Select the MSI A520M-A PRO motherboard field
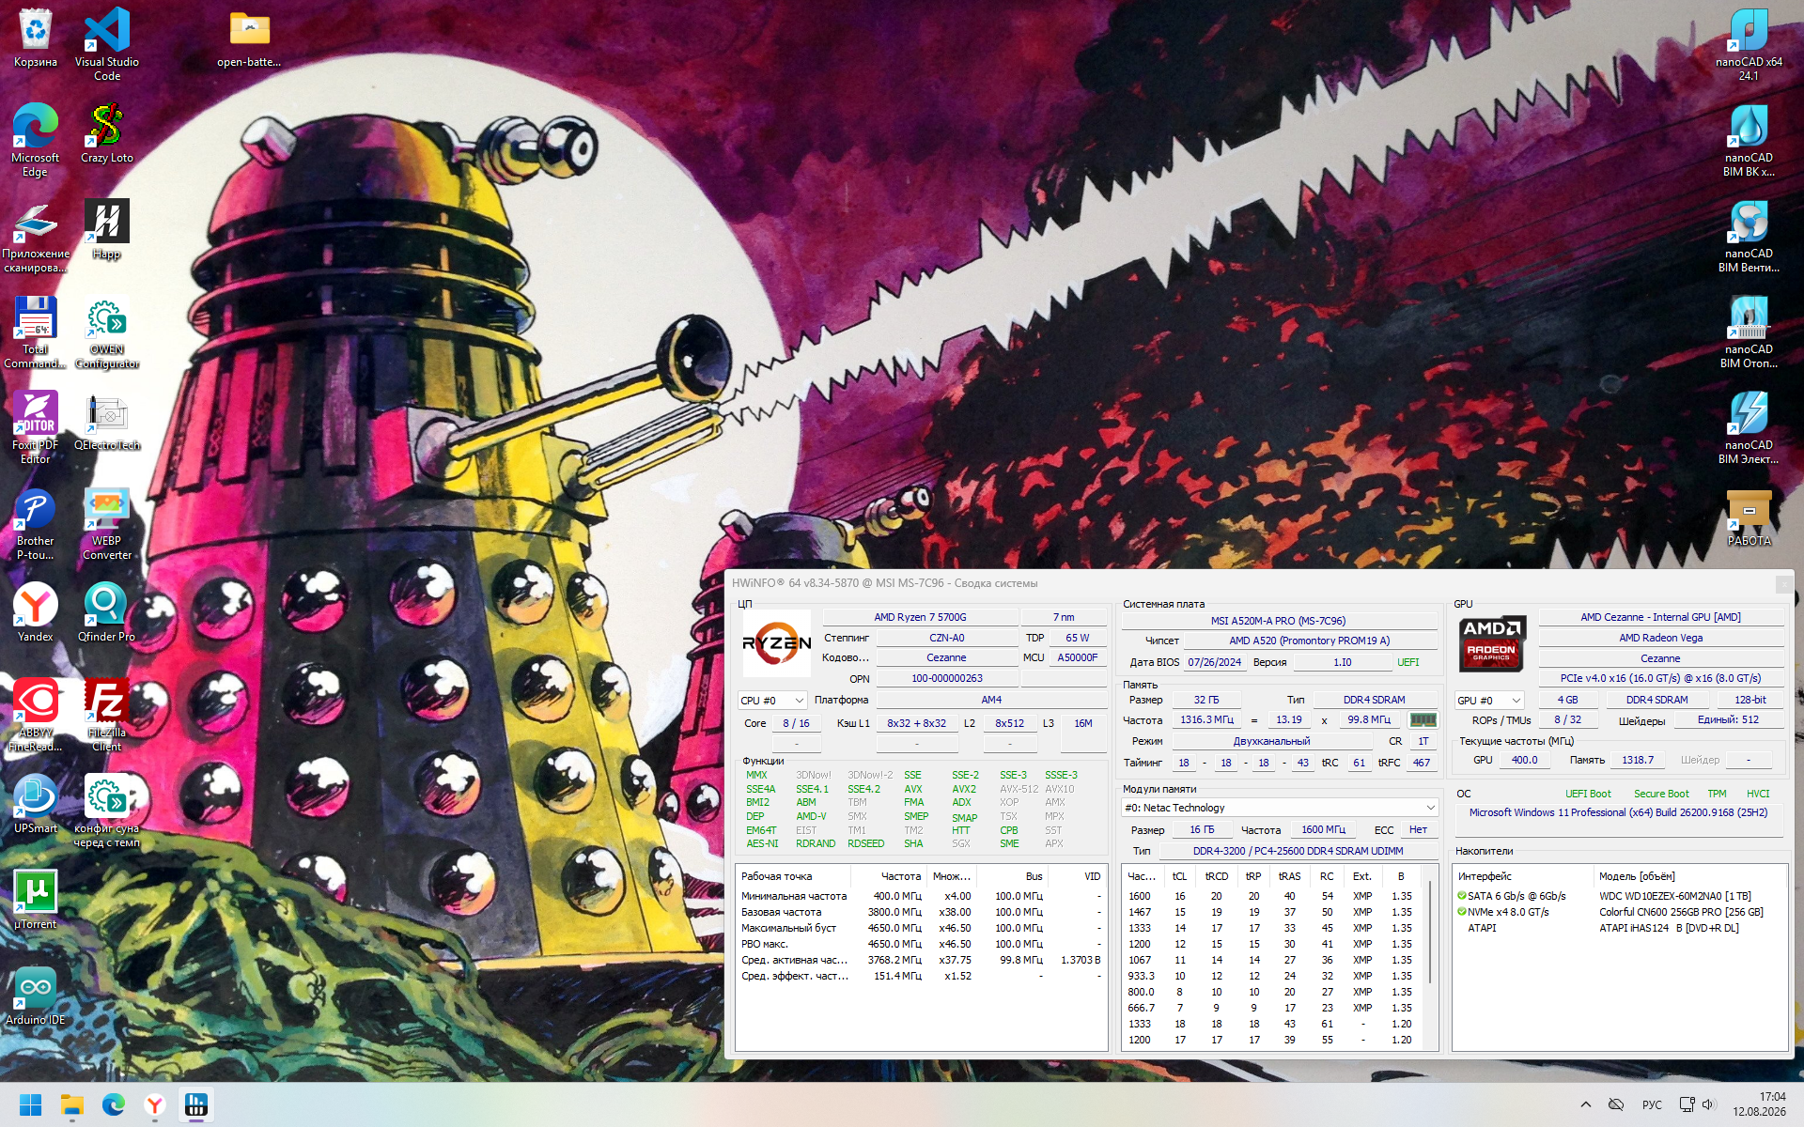Screen dimensions: 1804x1127 1278,621
